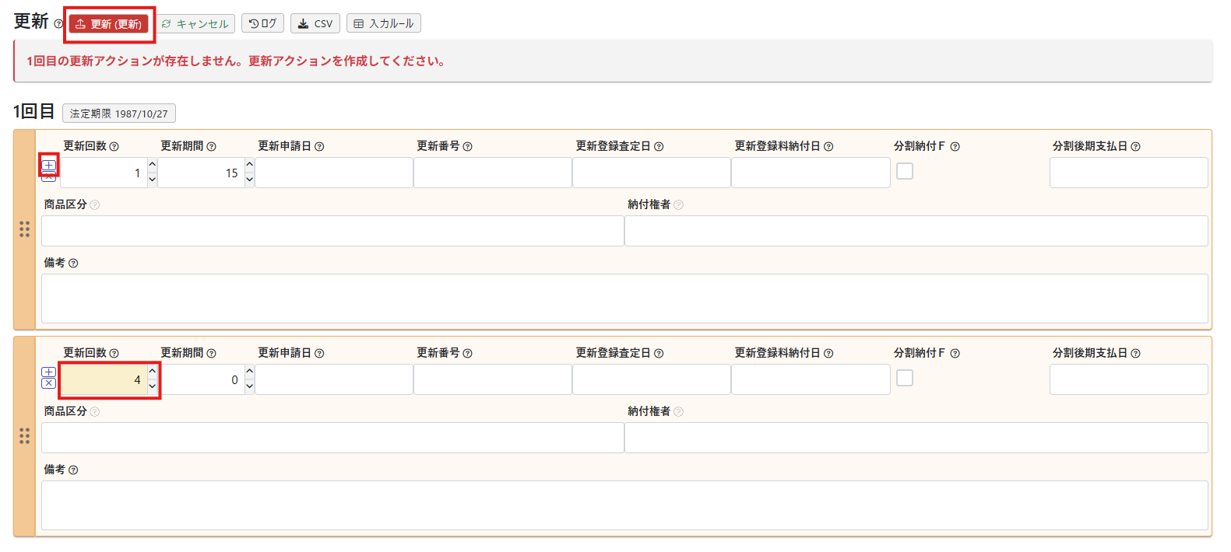
Task: Open the ログ history
Action: [262, 23]
